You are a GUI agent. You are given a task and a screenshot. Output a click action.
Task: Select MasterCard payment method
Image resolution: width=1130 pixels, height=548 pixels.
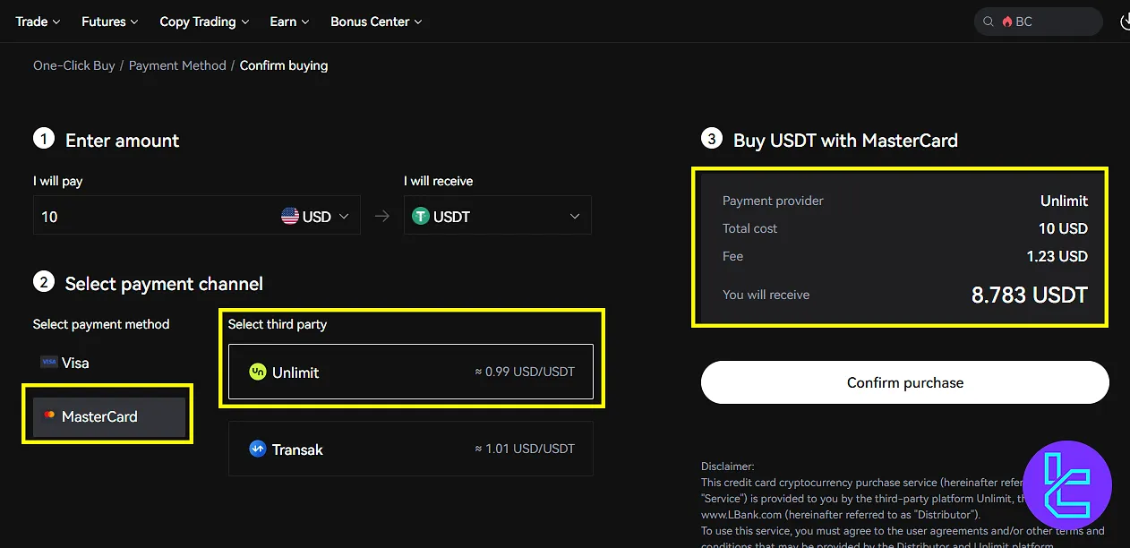click(109, 416)
